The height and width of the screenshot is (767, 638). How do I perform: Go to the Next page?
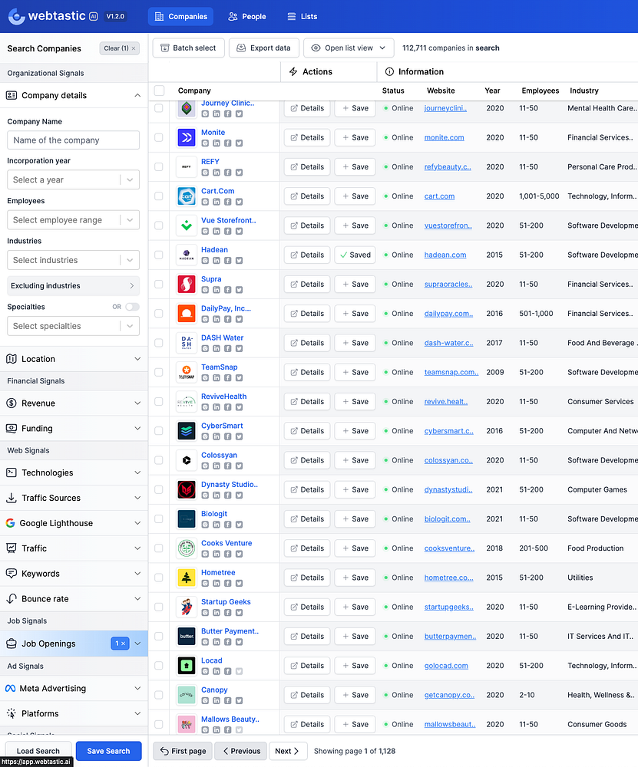288,751
